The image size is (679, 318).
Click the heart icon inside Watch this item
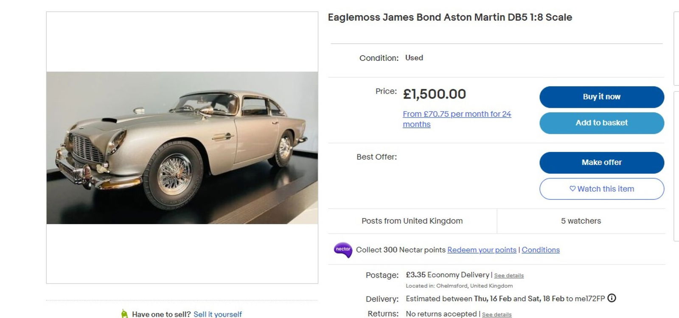[572, 189]
